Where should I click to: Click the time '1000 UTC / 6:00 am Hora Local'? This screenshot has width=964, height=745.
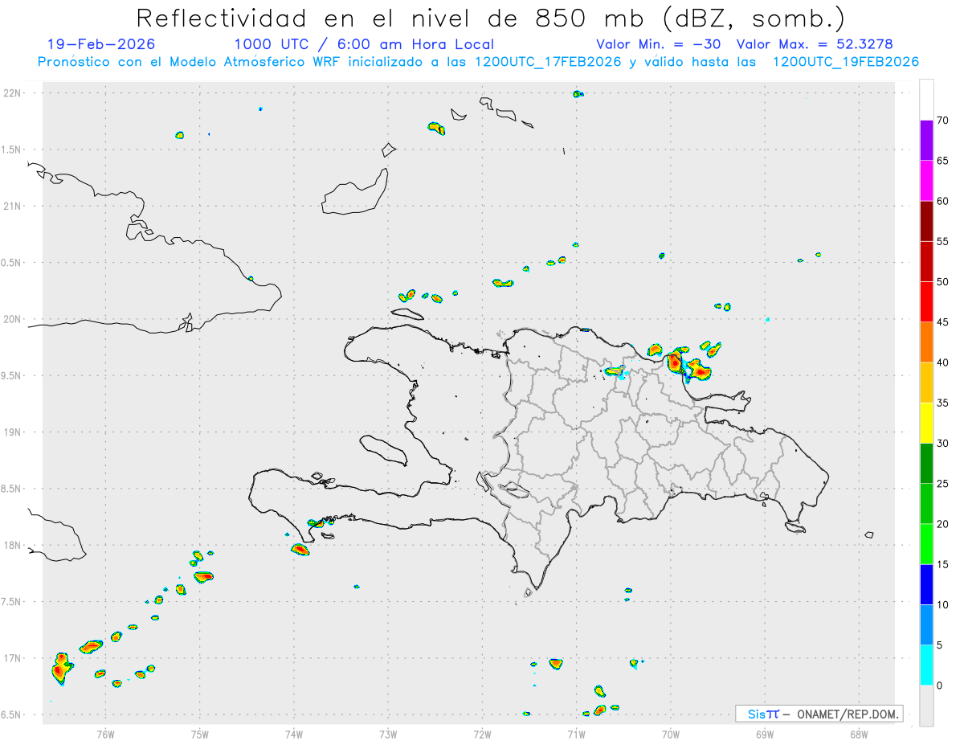tap(364, 44)
